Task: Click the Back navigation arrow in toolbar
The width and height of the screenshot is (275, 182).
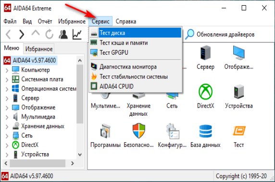Action: point(9,34)
